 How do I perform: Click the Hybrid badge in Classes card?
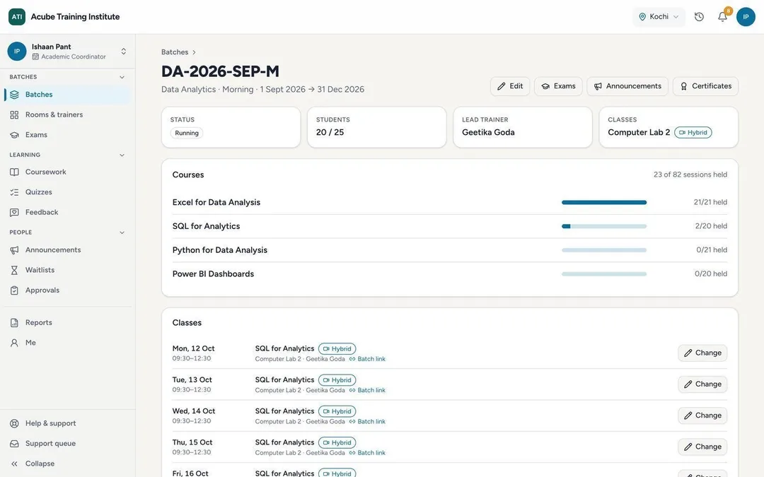pos(693,132)
